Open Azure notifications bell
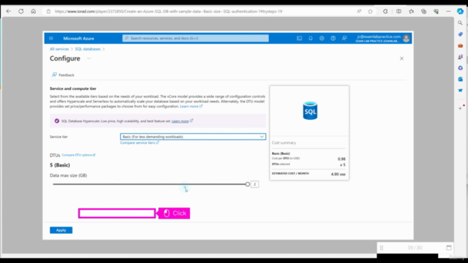The height and width of the screenshot is (263, 468). pos(310,38)
